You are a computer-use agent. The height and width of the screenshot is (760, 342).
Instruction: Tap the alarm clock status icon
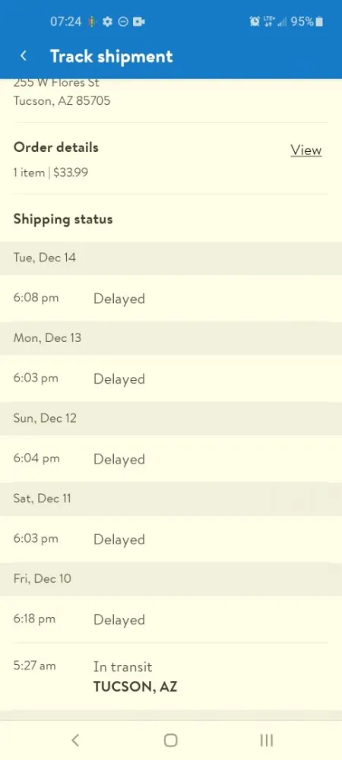(x=255, y=21)
